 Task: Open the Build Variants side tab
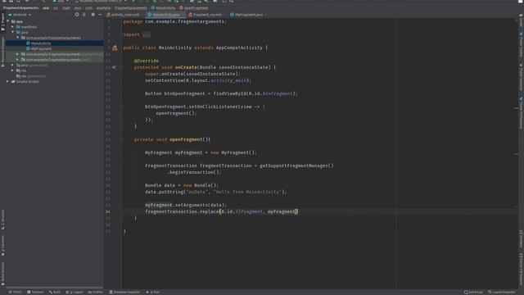(2, 274)
